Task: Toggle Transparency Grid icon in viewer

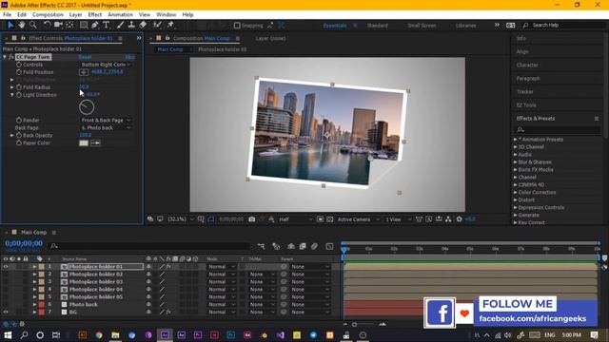Action: 330,219
